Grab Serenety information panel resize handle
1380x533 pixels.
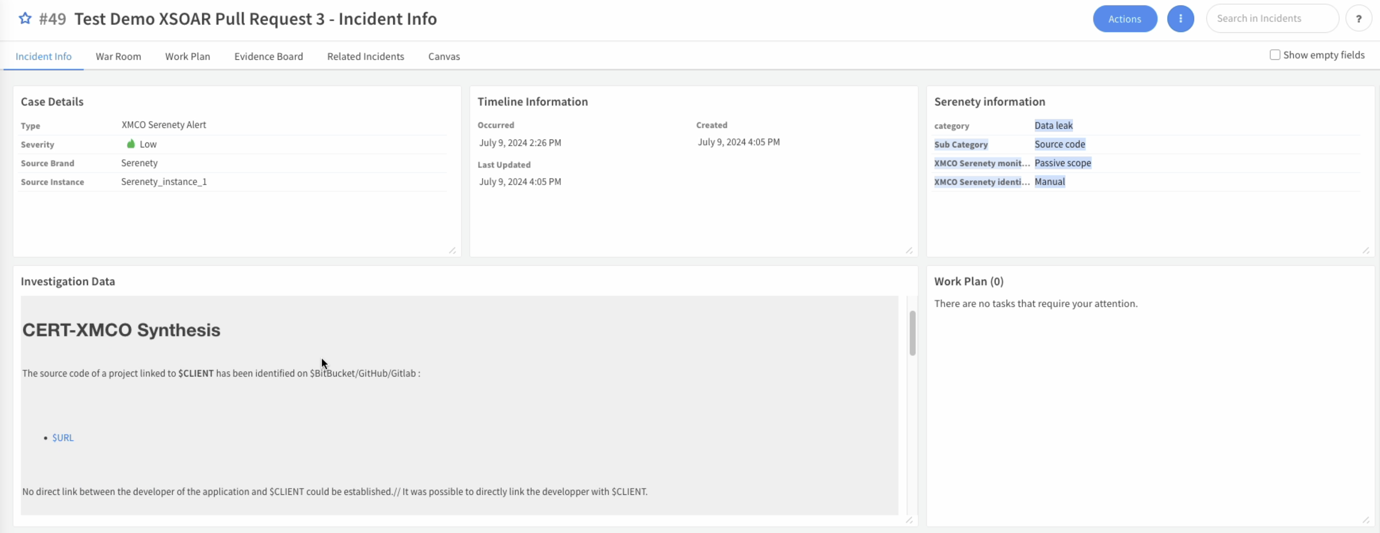click(1365, 251)
